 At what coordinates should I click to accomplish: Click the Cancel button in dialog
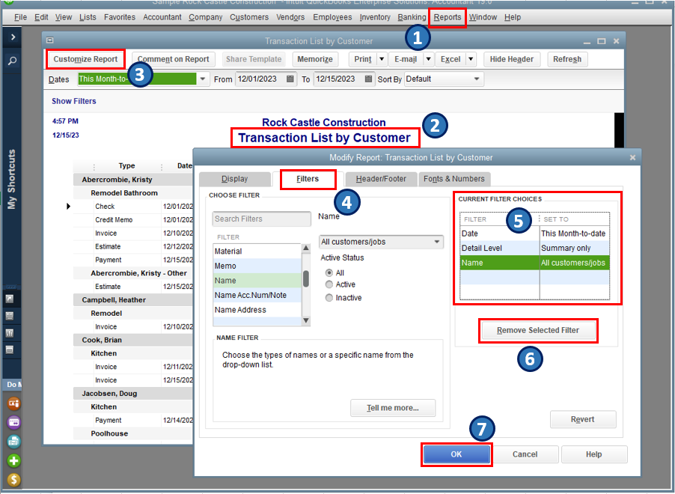525,454
